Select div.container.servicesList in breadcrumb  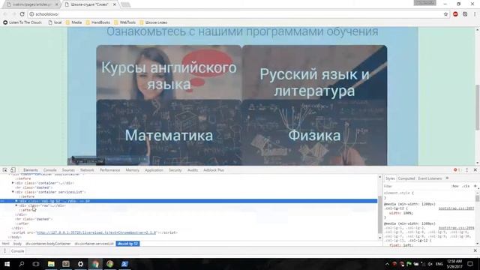[94, 244]
